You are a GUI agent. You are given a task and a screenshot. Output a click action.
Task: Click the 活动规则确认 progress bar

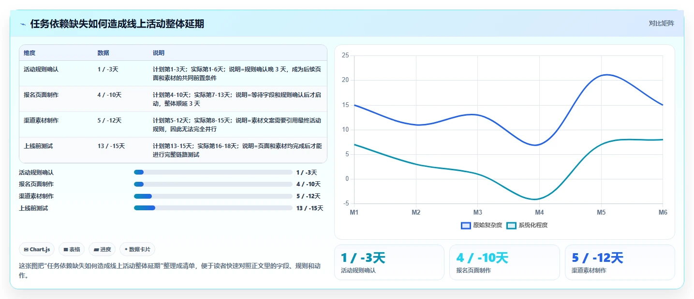click(x=213, y=172)
